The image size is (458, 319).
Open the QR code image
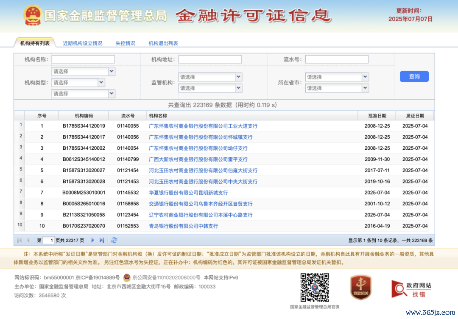[315, 288]
